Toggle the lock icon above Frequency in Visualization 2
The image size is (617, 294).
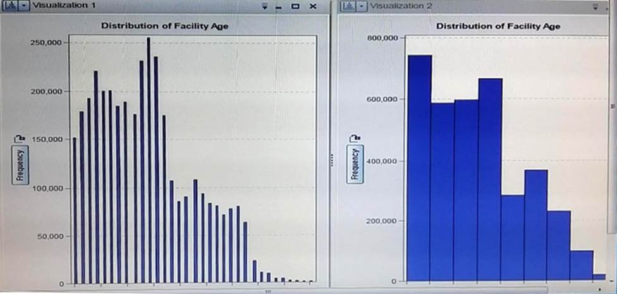[x=355, y=138]
